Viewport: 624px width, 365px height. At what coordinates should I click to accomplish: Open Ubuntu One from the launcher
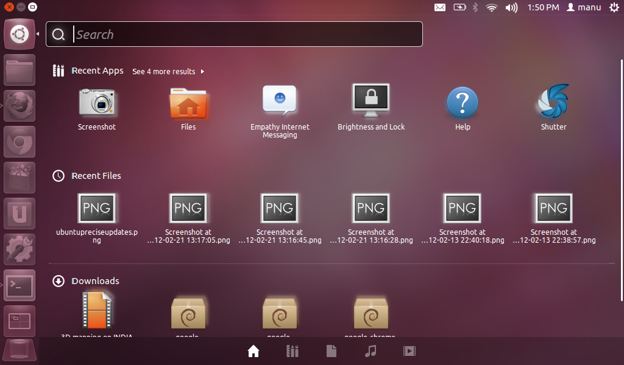(x=19, y=214)
